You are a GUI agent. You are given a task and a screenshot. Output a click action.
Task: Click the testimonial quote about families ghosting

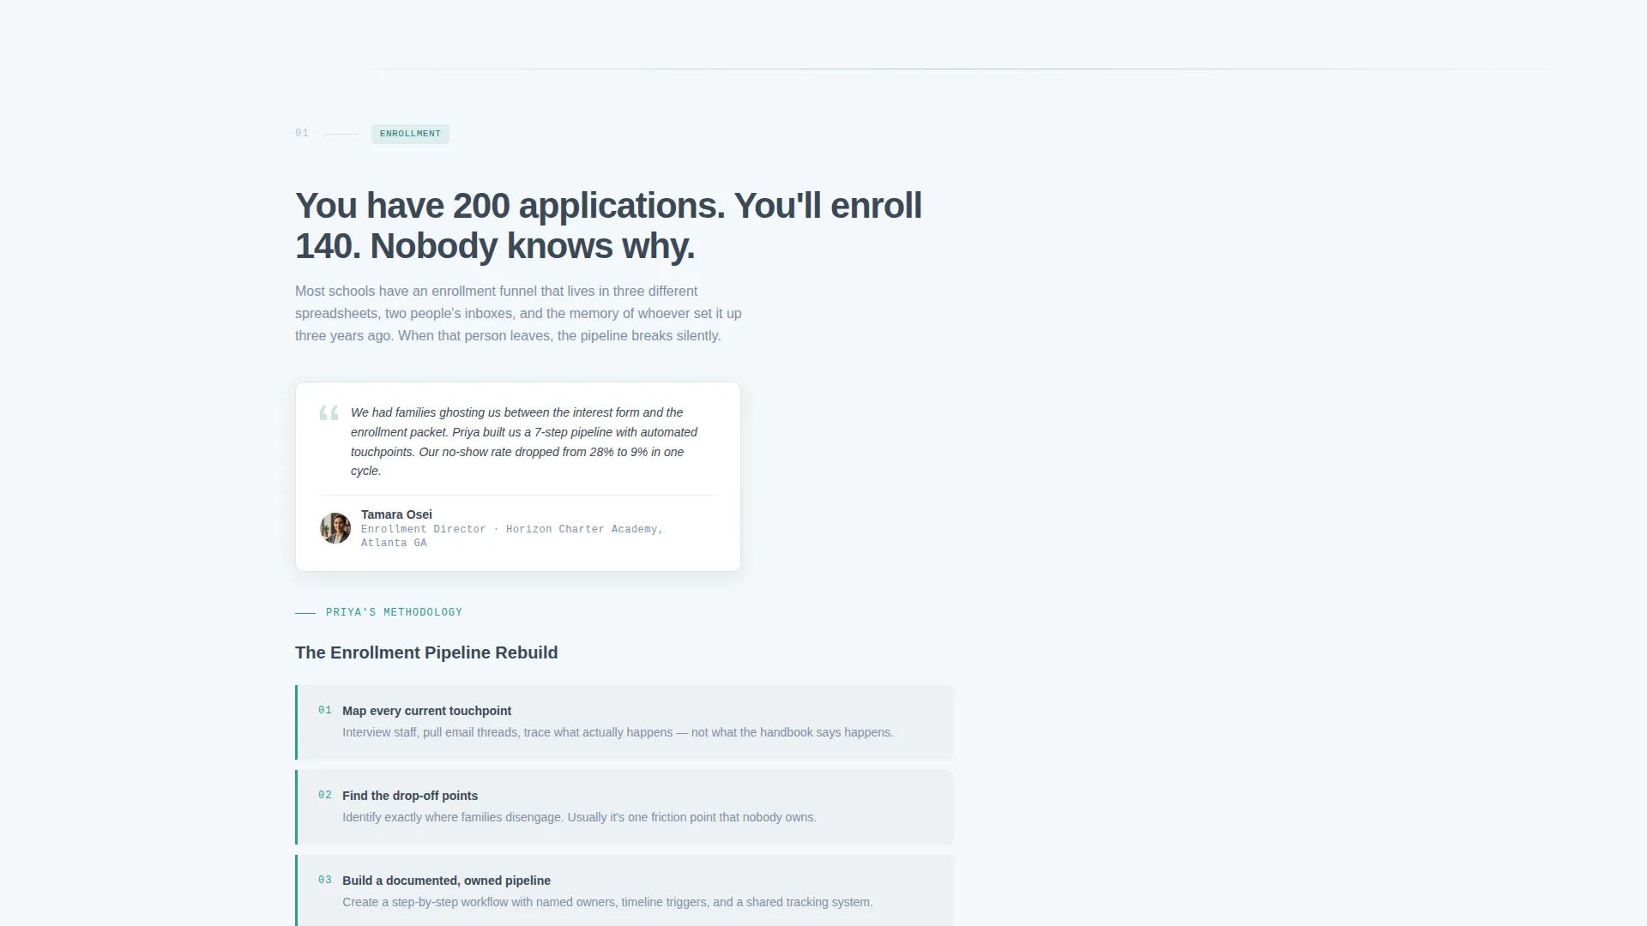point(524,442)
